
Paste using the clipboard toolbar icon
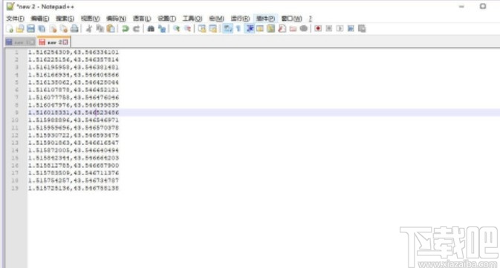[x=111, y=29]
